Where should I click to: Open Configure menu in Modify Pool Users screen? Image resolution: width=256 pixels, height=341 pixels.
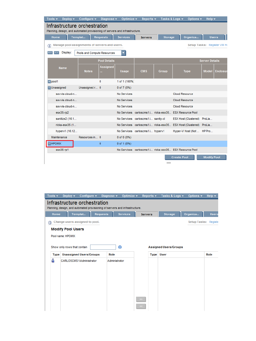(x=88, y=196)
